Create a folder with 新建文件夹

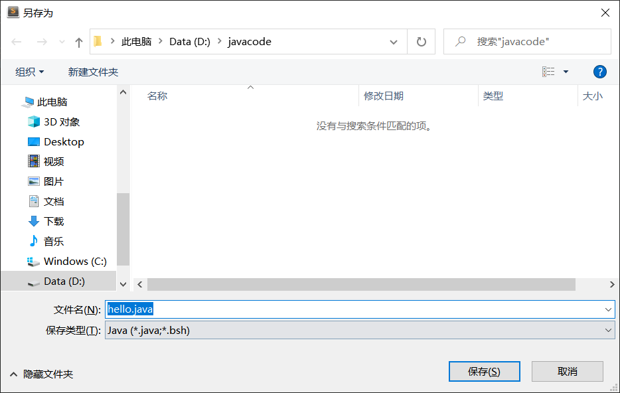(x=94, y=72)
